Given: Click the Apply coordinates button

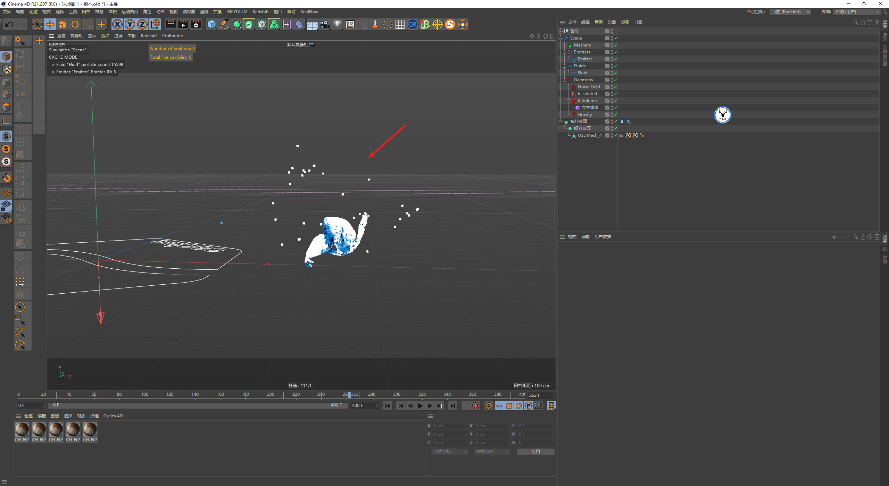Looking at the screenshot, I should coord(535,452).
